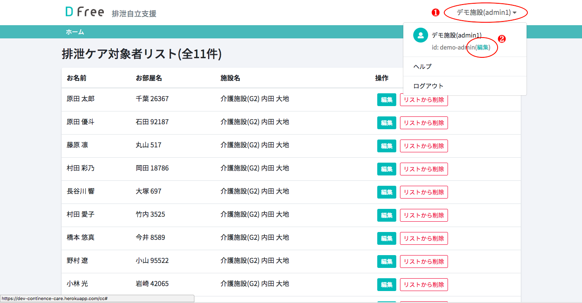Viewport: 582px width, 303px height.
Task: Click the account user avatar icon in the dropdown
Action: click(x=420, y=35)
